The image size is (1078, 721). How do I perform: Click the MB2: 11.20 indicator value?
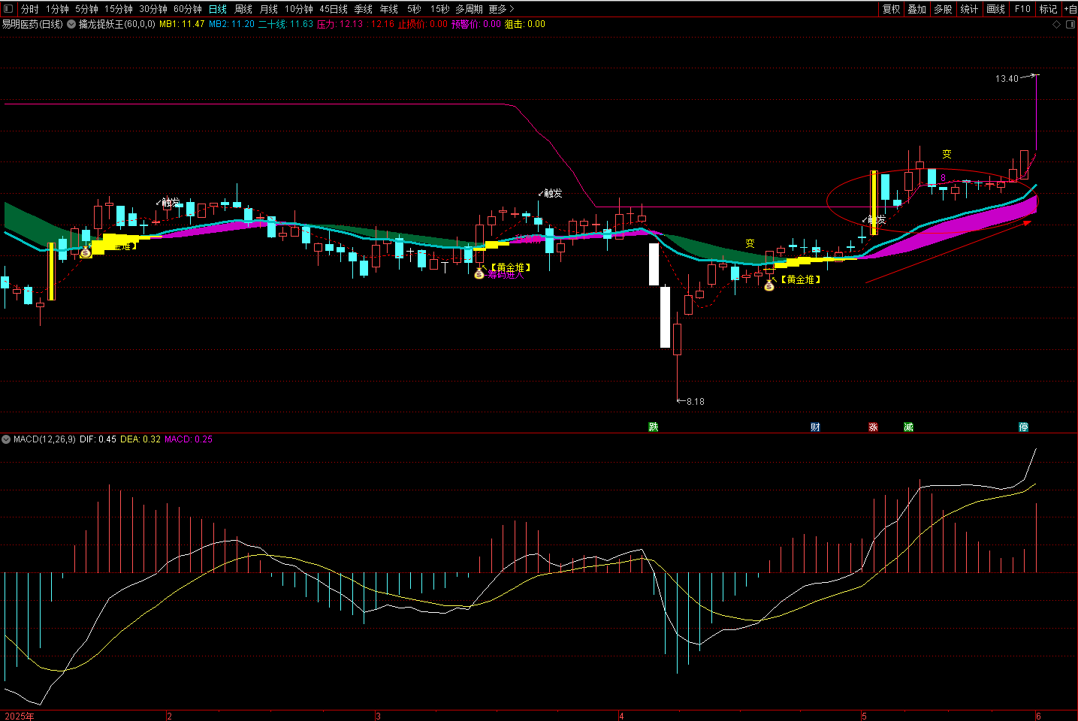pyautogui.click(x=231, y=24)
